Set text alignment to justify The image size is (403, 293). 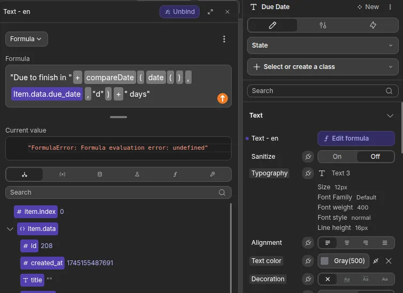384,243
